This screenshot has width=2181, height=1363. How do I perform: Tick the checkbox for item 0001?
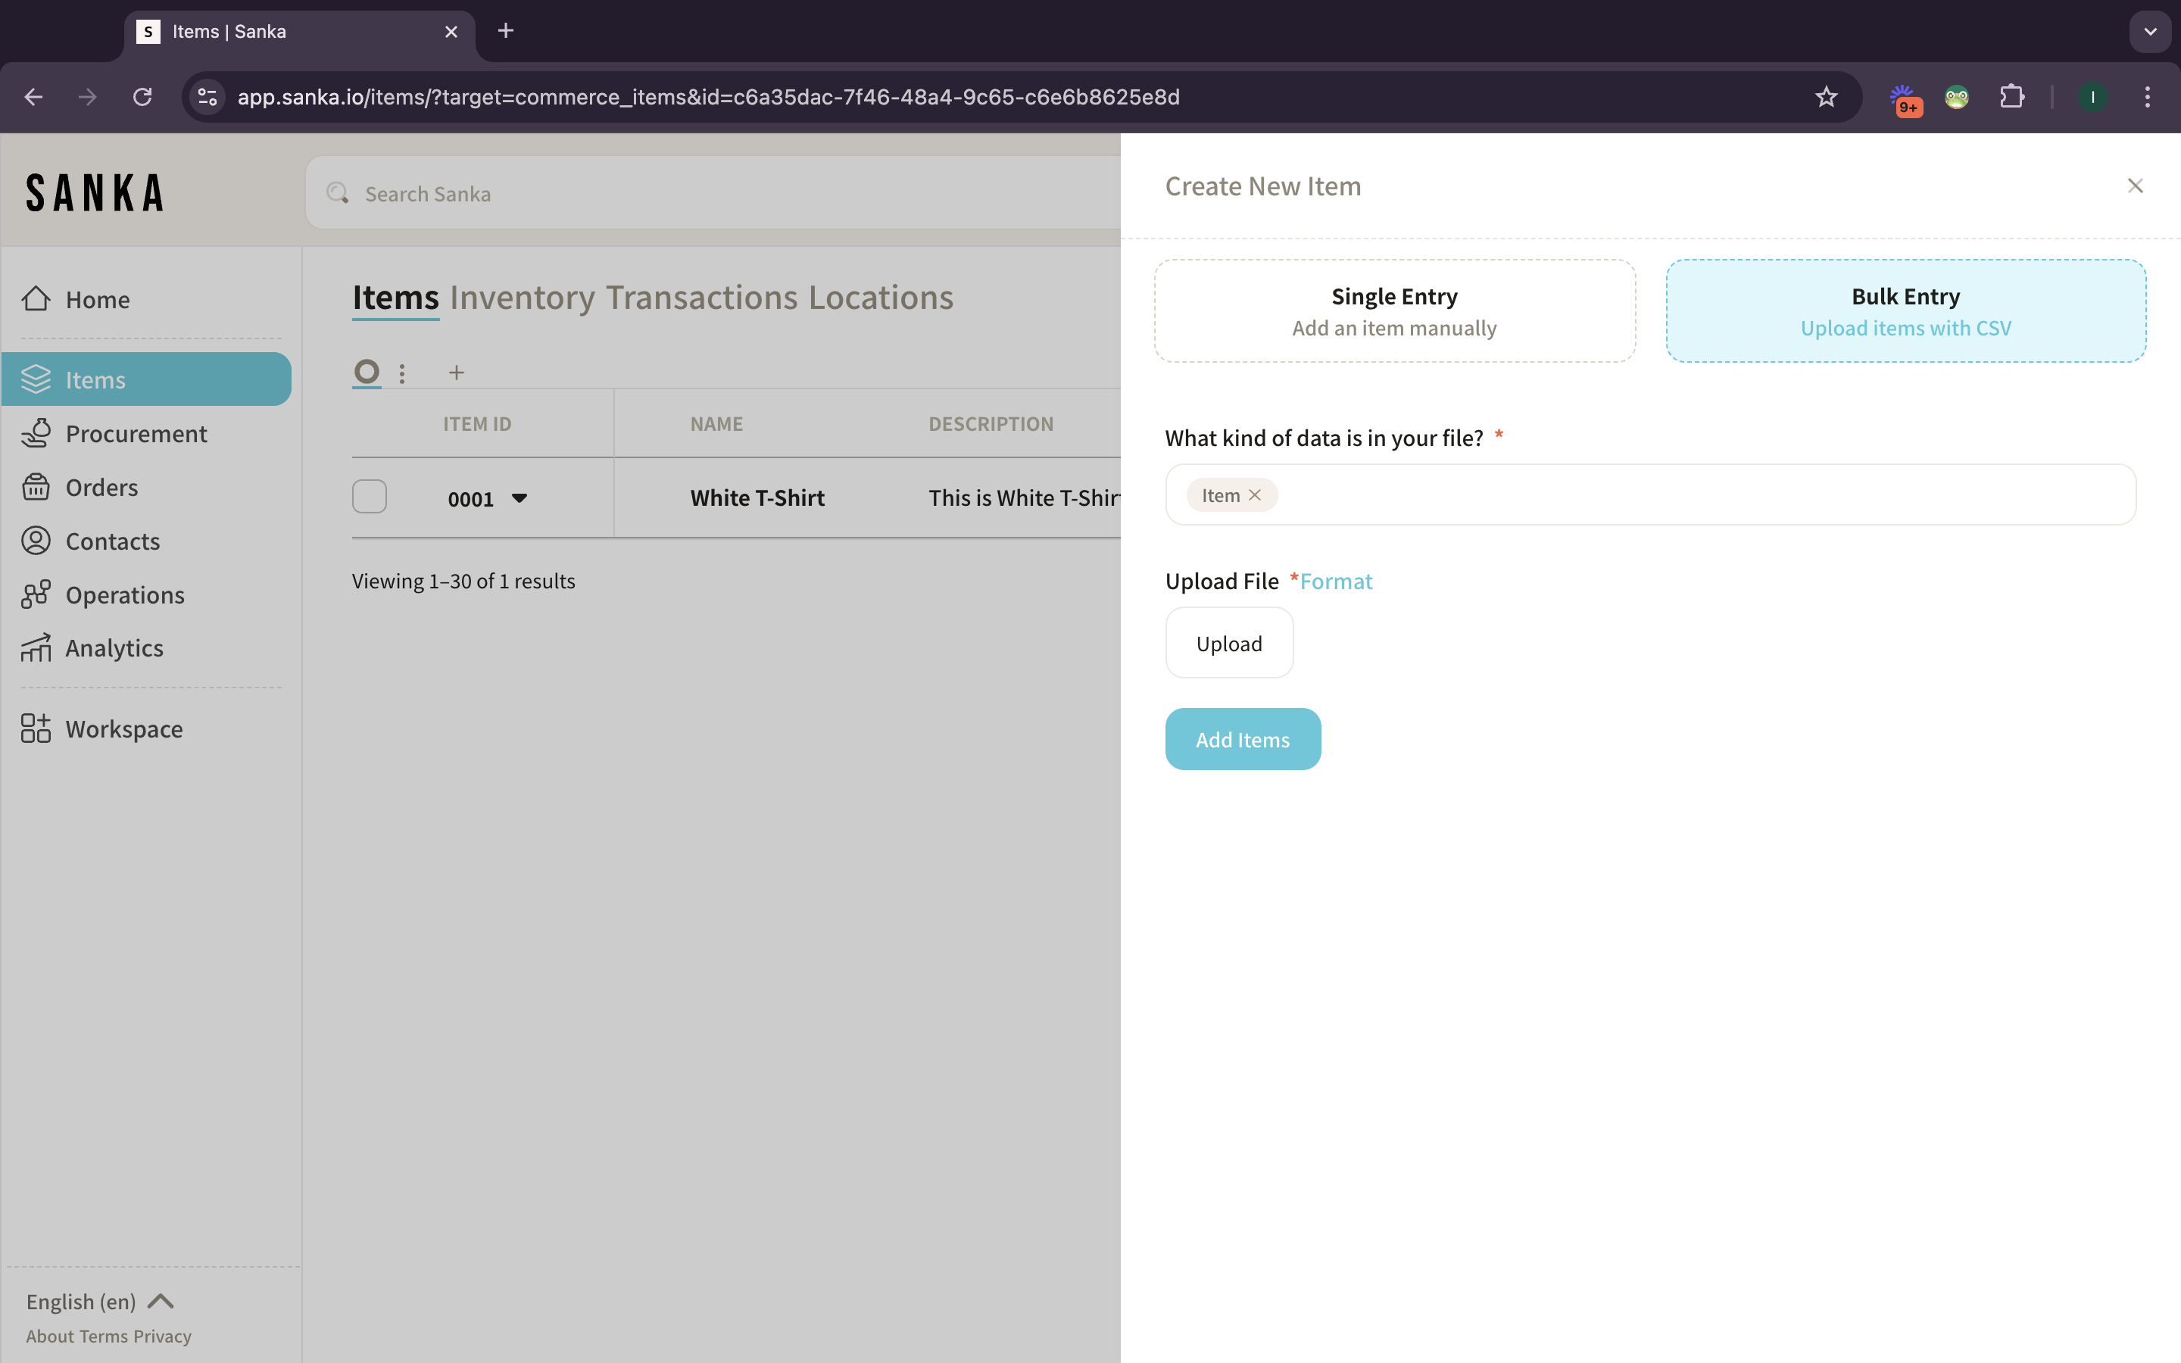coord(370,497)
